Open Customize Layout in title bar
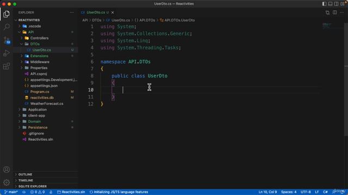Image resolution: width=348 pixels, height=195 pixels. coord(343,4)
